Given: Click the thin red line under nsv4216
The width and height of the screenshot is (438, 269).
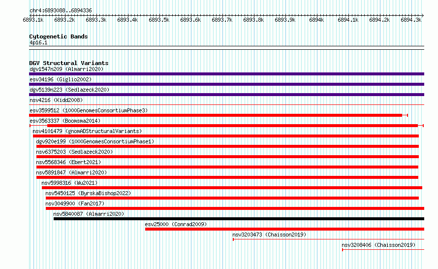Looking at the screenshot, I should coord(226,105).
